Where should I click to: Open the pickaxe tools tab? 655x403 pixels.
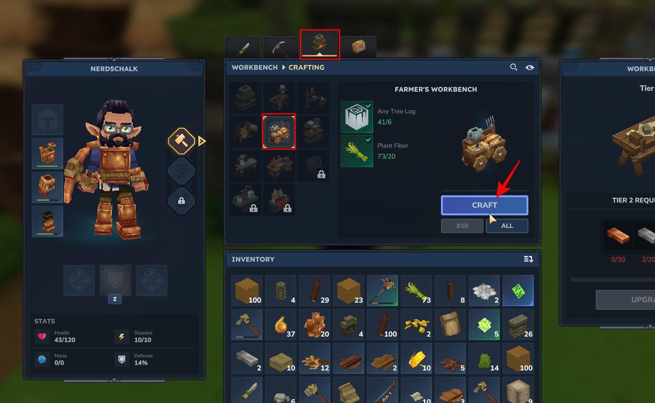tap(280, 48)
